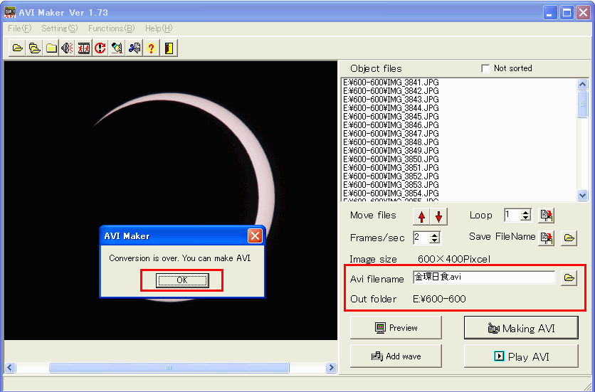Click the red circular arrow toolbar icon

(100, 48)
